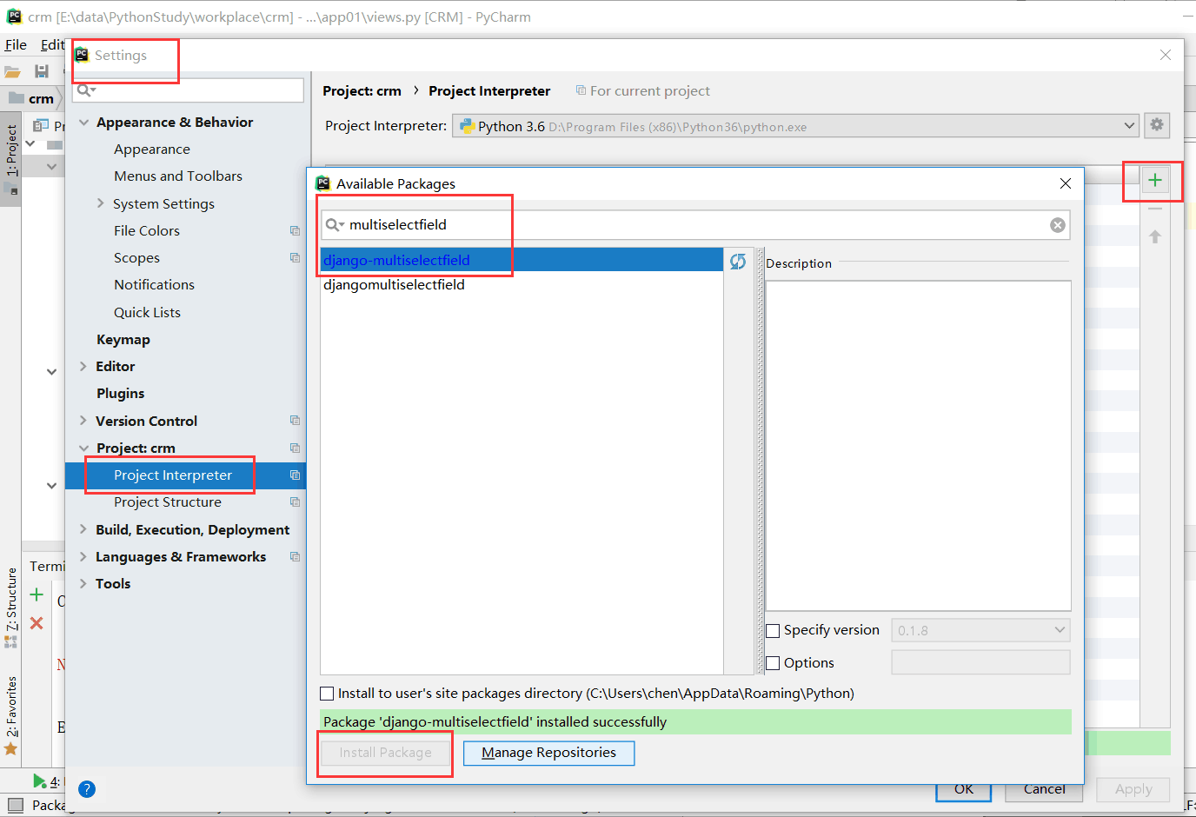The image size is (1196, 817).
Task: Select Appearance under Appearance & Behavior
Action: point(152,149)
